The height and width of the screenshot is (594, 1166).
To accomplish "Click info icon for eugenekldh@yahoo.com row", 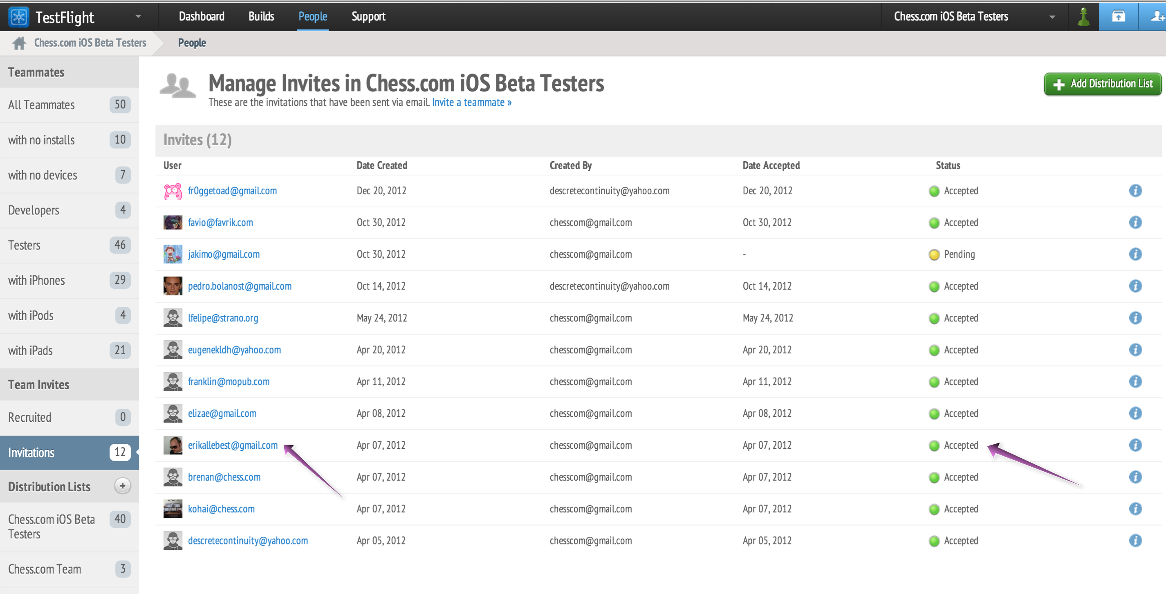I will [1135, 350].
